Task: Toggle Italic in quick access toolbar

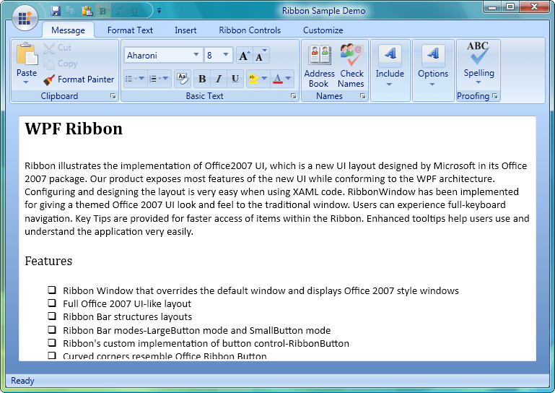Action: pyautogui.click(x=119, y=12)
